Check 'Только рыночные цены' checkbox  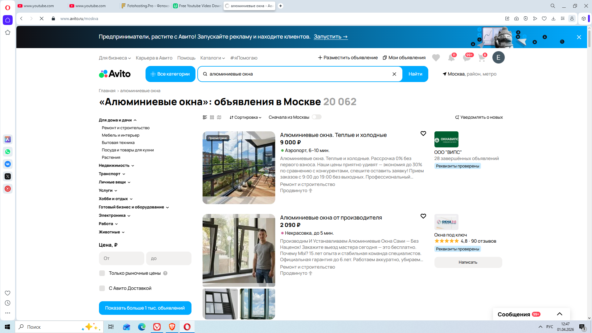point(102,273)
